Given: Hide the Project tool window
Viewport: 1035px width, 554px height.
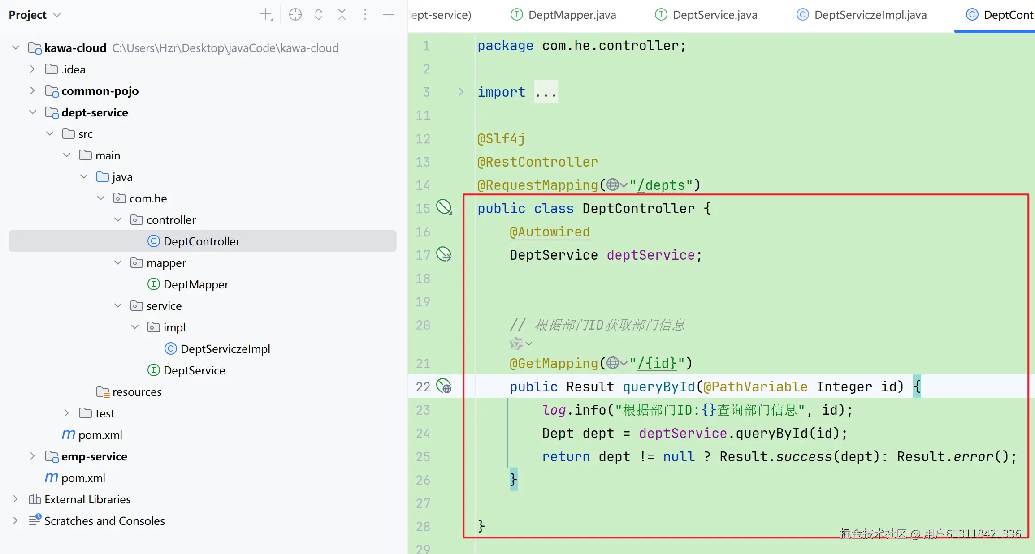Looking at the screenshot, I should point(389,15).
